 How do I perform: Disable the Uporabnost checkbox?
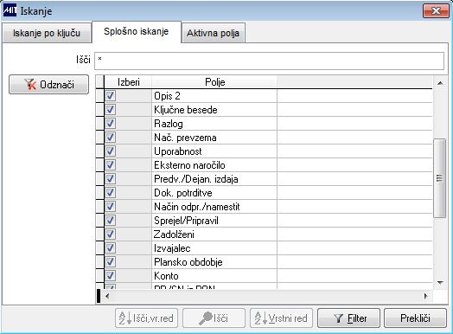110,151
